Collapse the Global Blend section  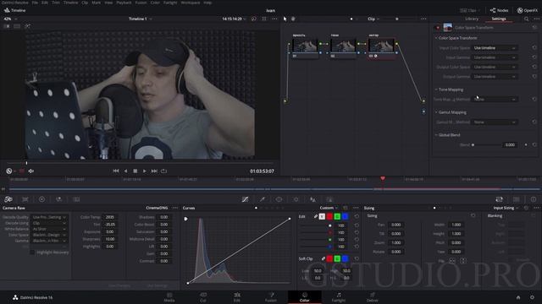click(x=436, y=135)
